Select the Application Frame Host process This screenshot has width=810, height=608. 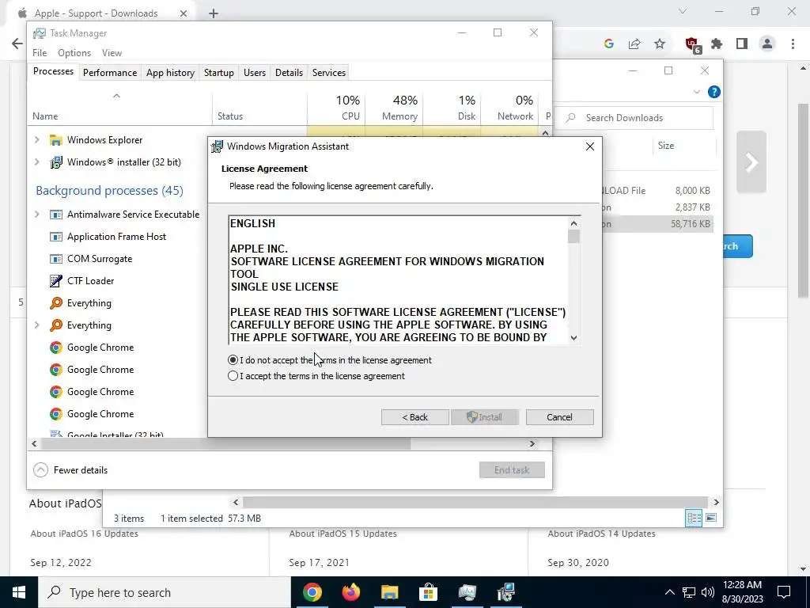coord(116,237)
